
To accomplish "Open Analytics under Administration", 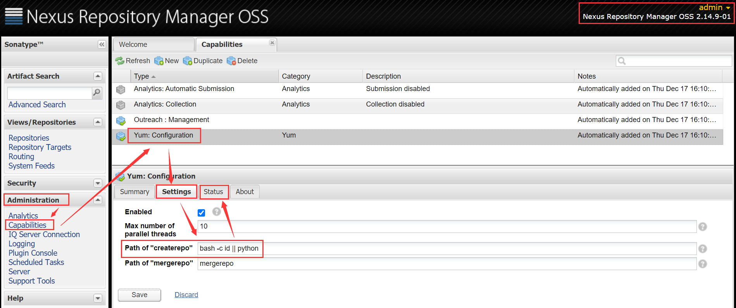I will coord(23,216).
